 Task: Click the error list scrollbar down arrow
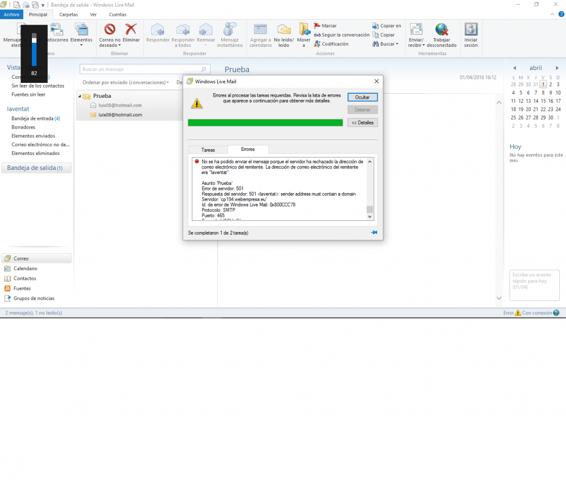tap(369, 217)
